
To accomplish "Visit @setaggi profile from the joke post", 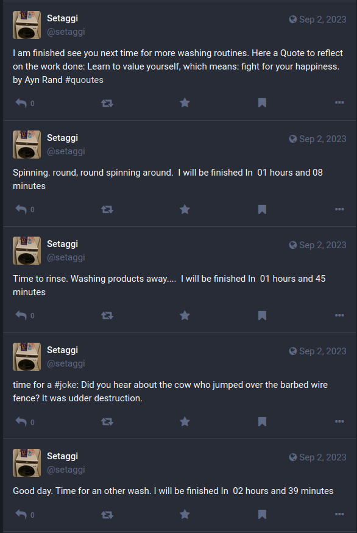I will click(x=66, y=363).
